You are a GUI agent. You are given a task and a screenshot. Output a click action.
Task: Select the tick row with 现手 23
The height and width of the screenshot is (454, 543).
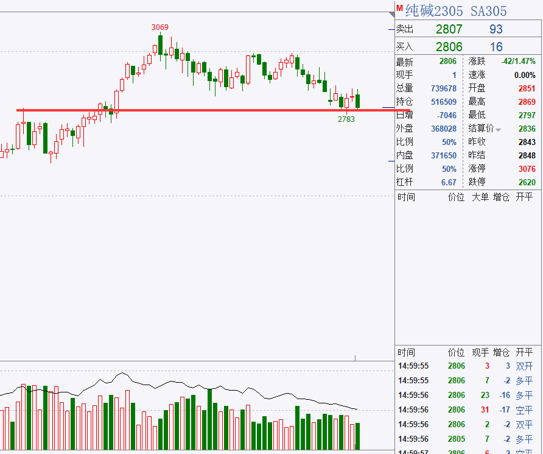466,395
